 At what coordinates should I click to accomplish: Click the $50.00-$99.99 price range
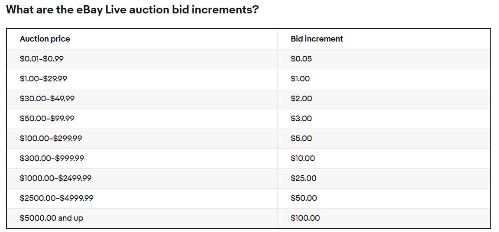click(x=47, y=119)
